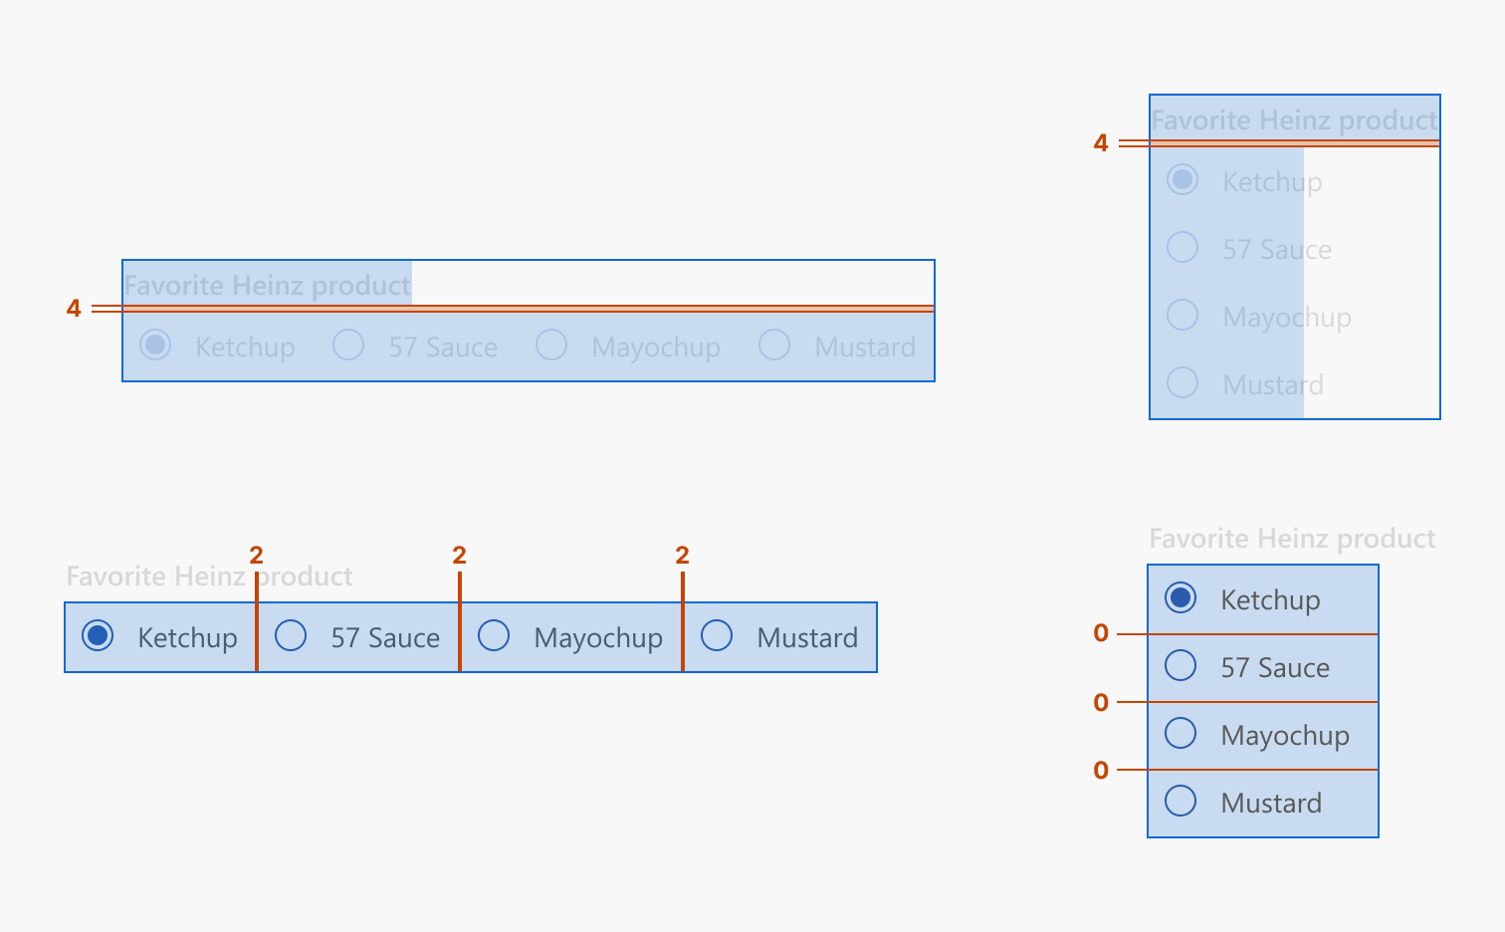This screenshot has width=1505, height=932.
Task: Click the dimmed 57 Sauce radio in the horizontal group
Action: pyautogui.click(x=348, y=345)
